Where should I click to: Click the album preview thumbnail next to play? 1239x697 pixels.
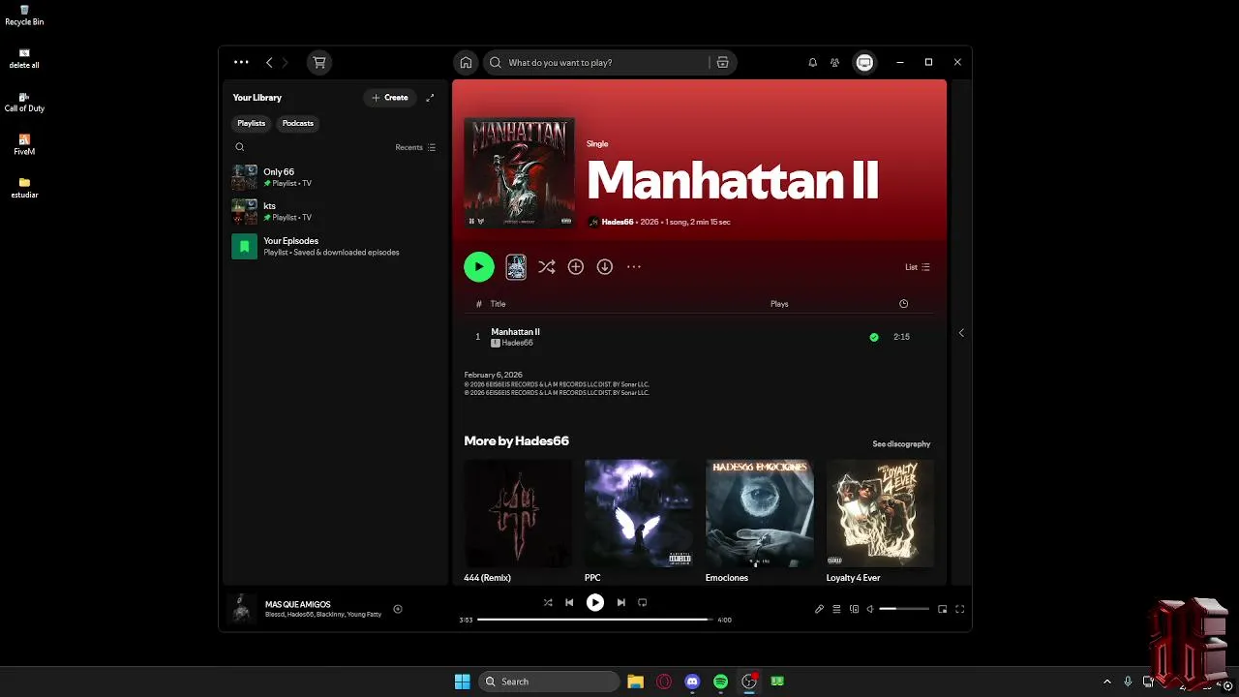(x=516, y=267)
